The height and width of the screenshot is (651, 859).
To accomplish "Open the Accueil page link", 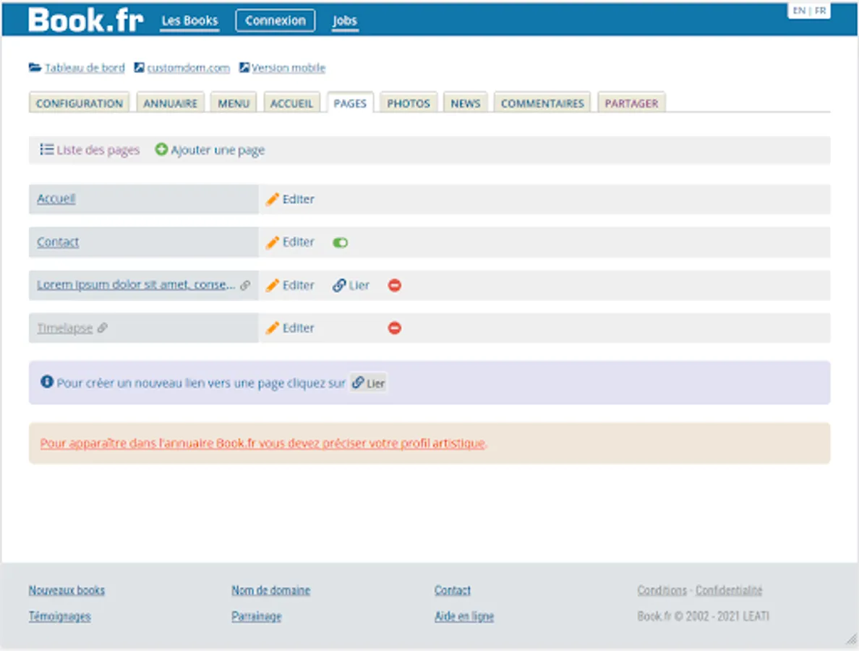I will pos(56,198).
